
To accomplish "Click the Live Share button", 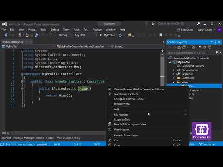I will [185, 30].
